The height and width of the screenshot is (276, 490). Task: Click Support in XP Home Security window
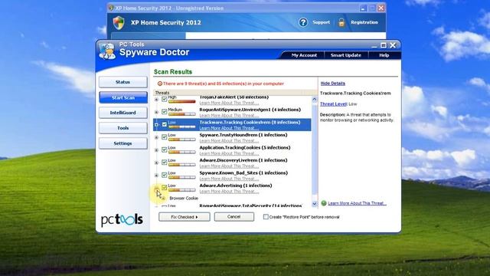click(321, 22)
